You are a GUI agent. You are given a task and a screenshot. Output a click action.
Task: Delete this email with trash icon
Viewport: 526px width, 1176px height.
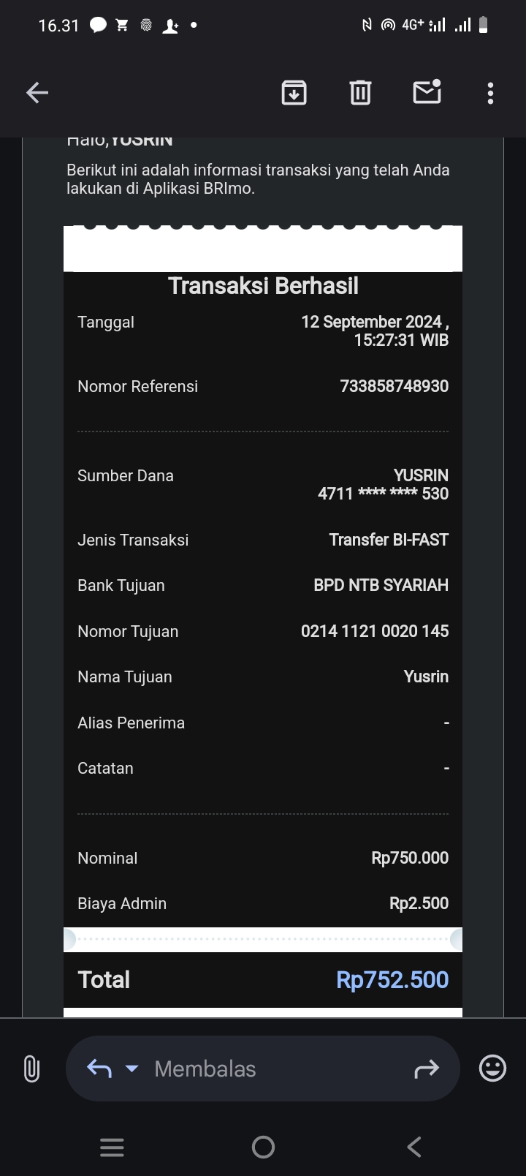click(x=360, y=93)
